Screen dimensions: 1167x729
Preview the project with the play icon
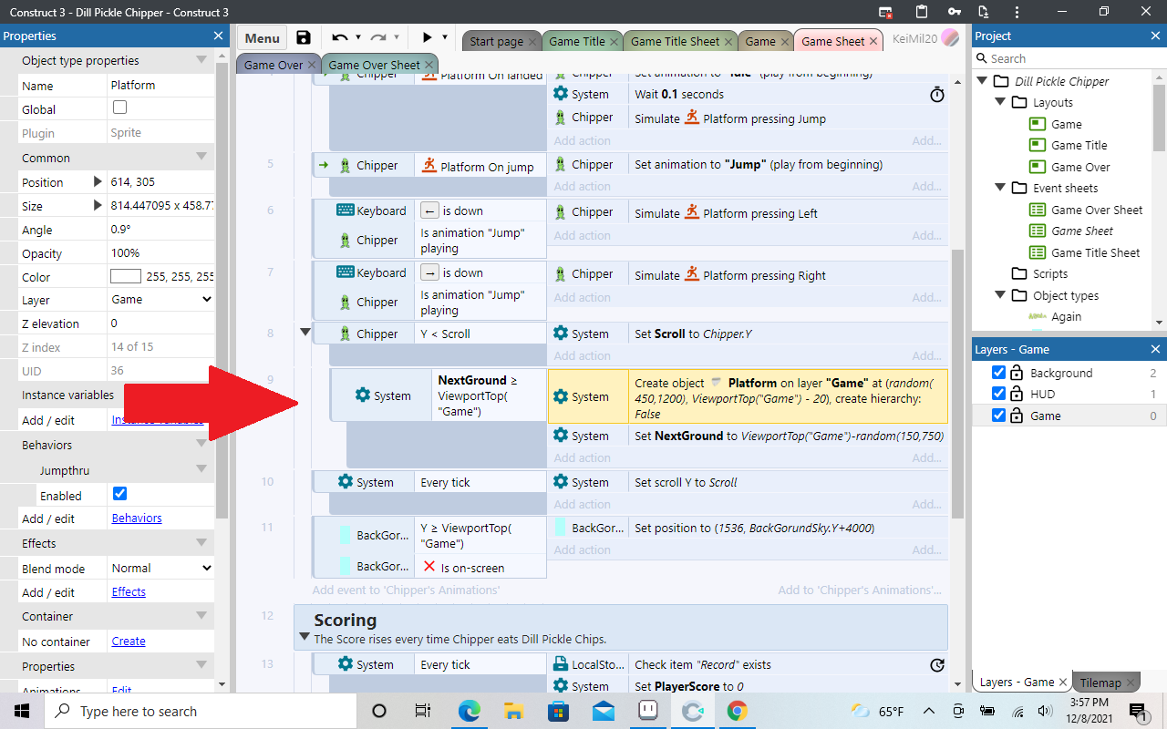click(x=427, y=37)
